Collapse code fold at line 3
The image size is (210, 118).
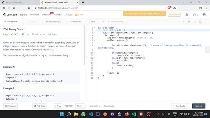click(x=94, y=33)
